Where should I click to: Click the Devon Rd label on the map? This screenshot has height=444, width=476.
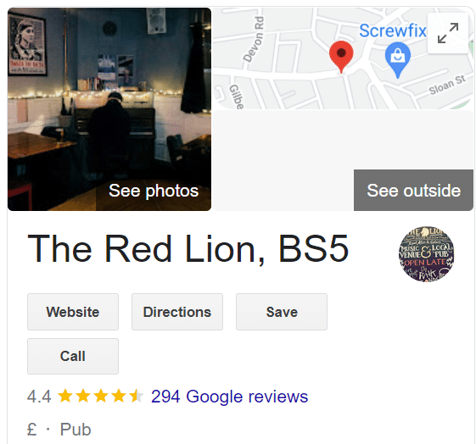(254, 39)
